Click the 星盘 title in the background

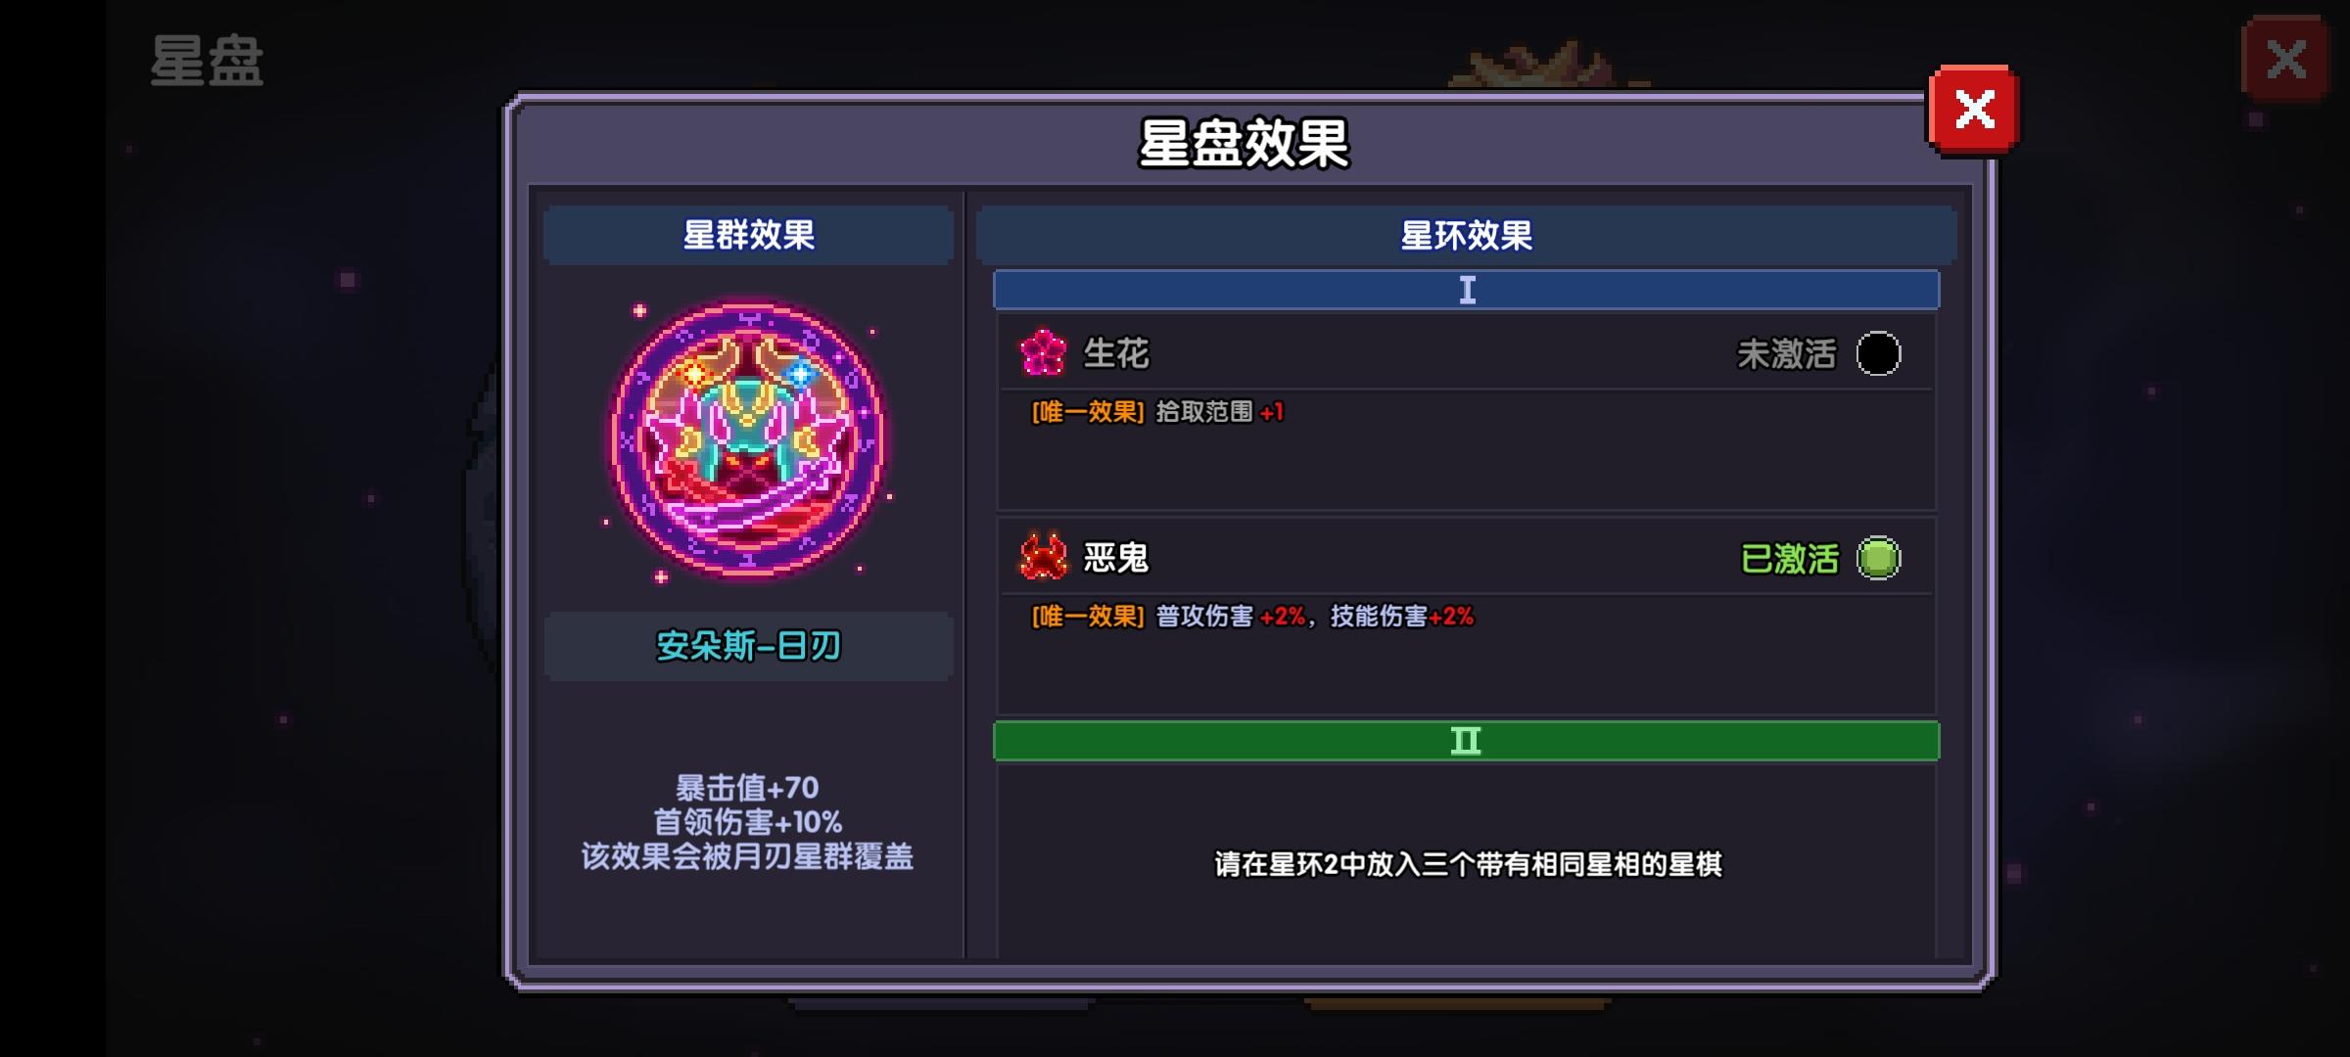tap(207, 61)
